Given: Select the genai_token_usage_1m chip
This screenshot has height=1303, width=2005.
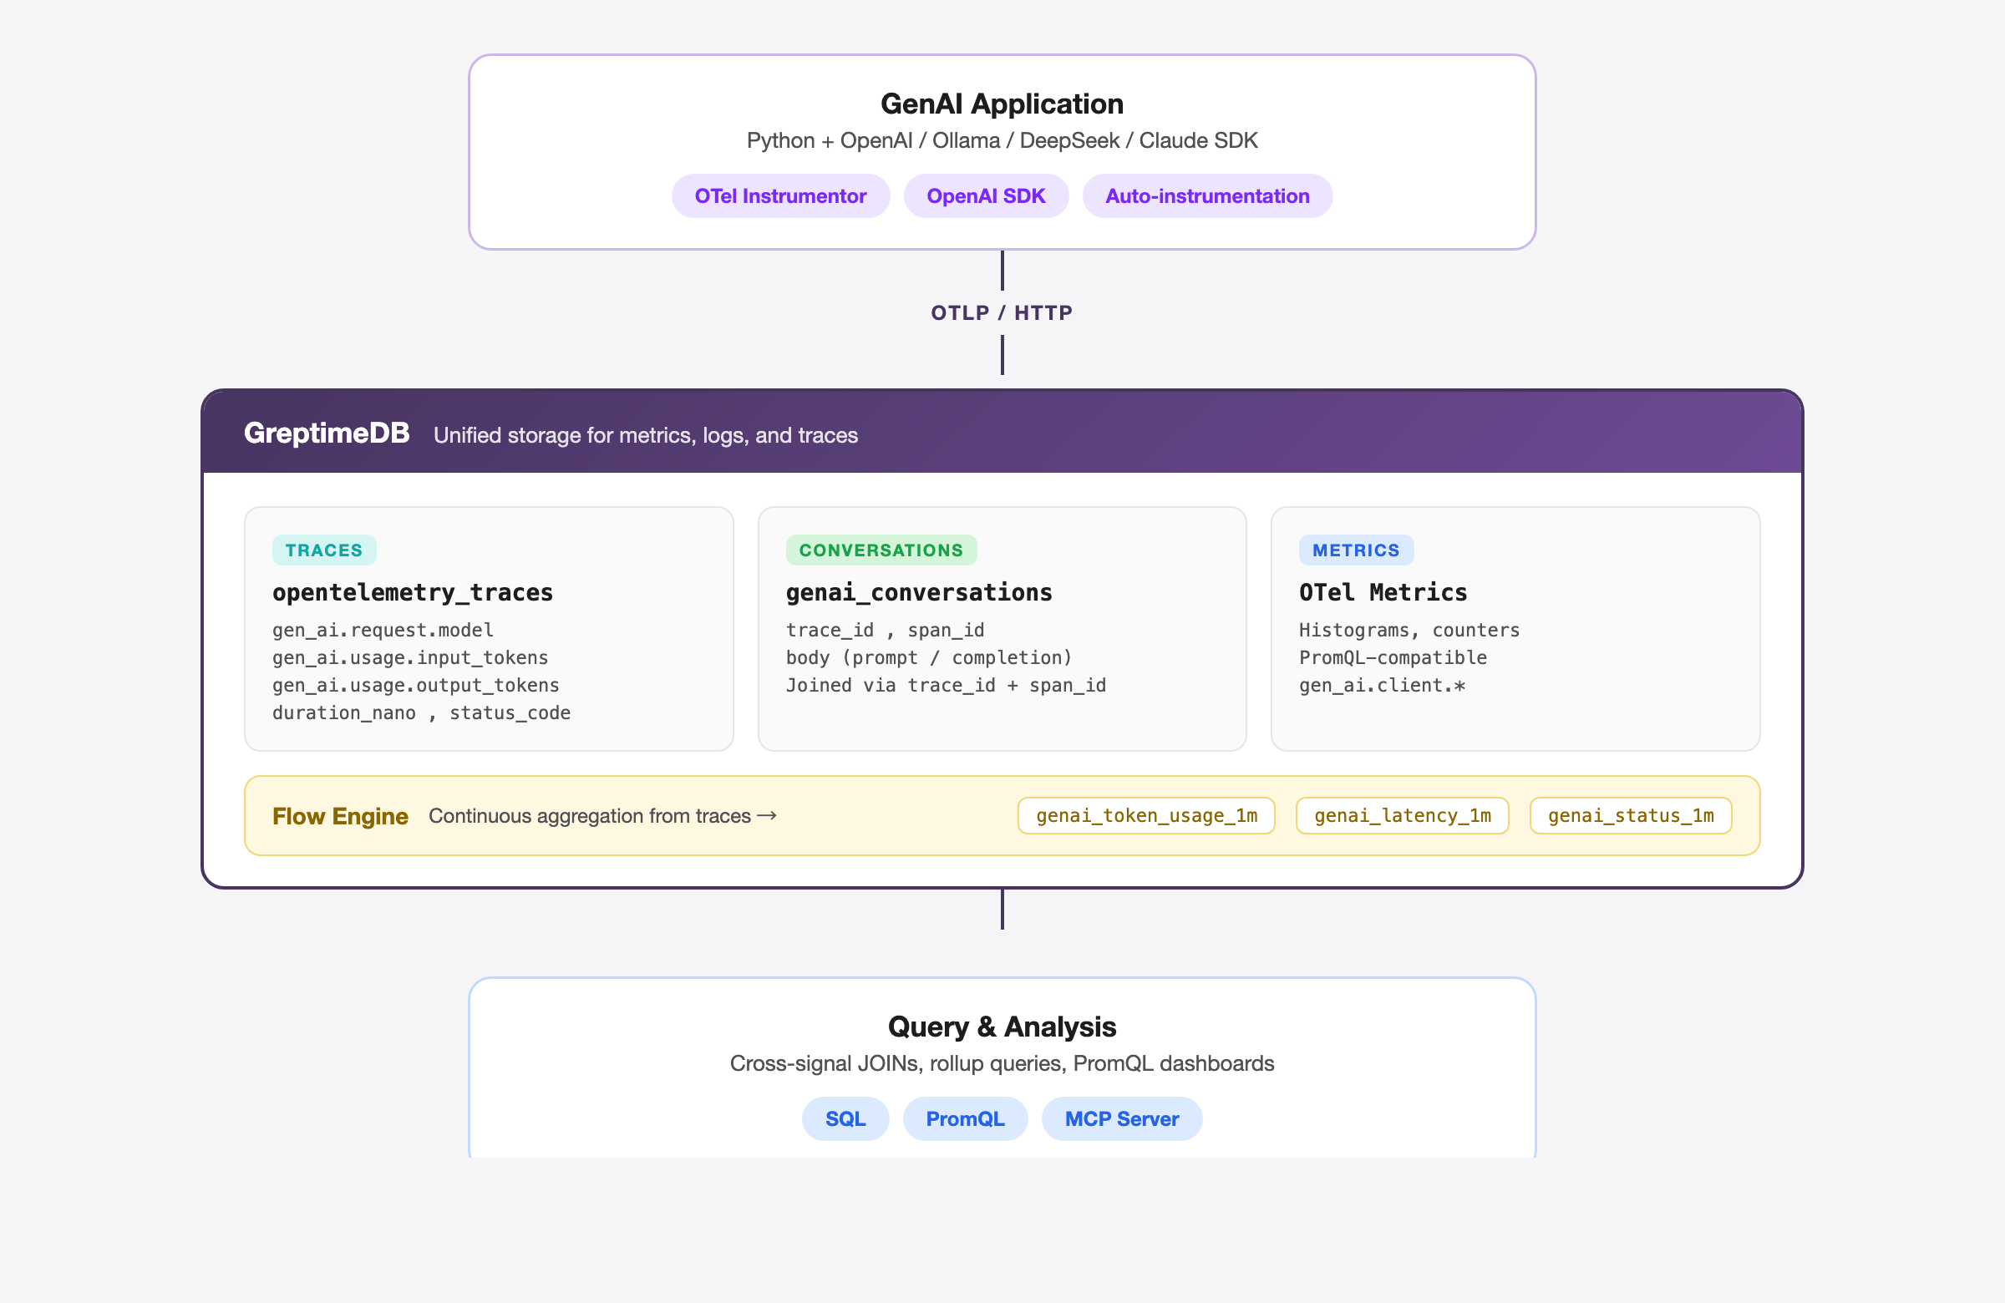Looking at the screenshot, I should click(1145, 815).
